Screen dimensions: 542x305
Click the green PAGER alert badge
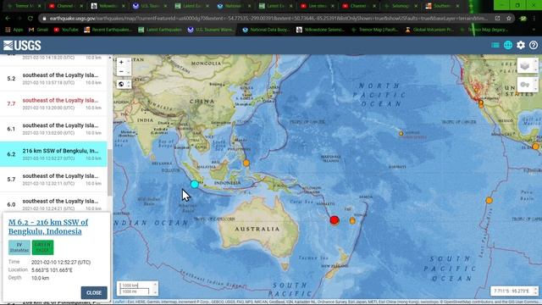tap(42, 247)
